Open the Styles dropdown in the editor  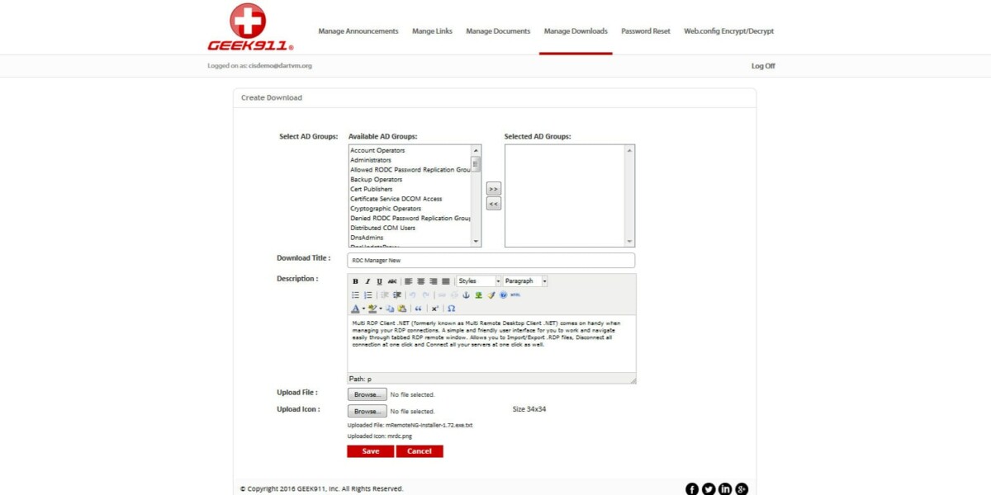click(x=477, y=280)
